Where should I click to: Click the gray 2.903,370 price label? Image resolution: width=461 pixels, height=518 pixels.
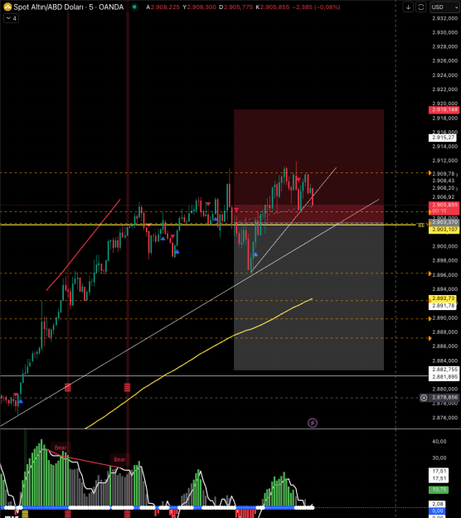click(444, 222)
